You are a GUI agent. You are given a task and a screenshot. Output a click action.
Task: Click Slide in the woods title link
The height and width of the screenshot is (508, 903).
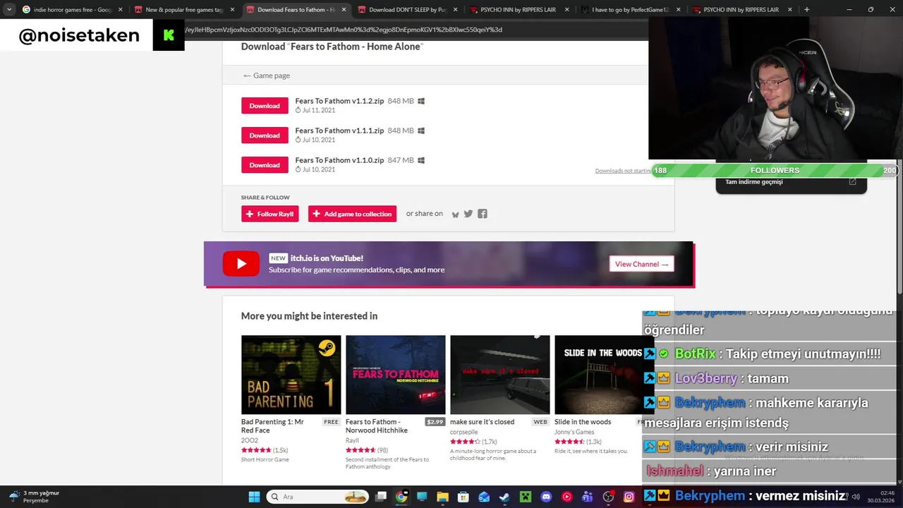click(x=583, y=422)
